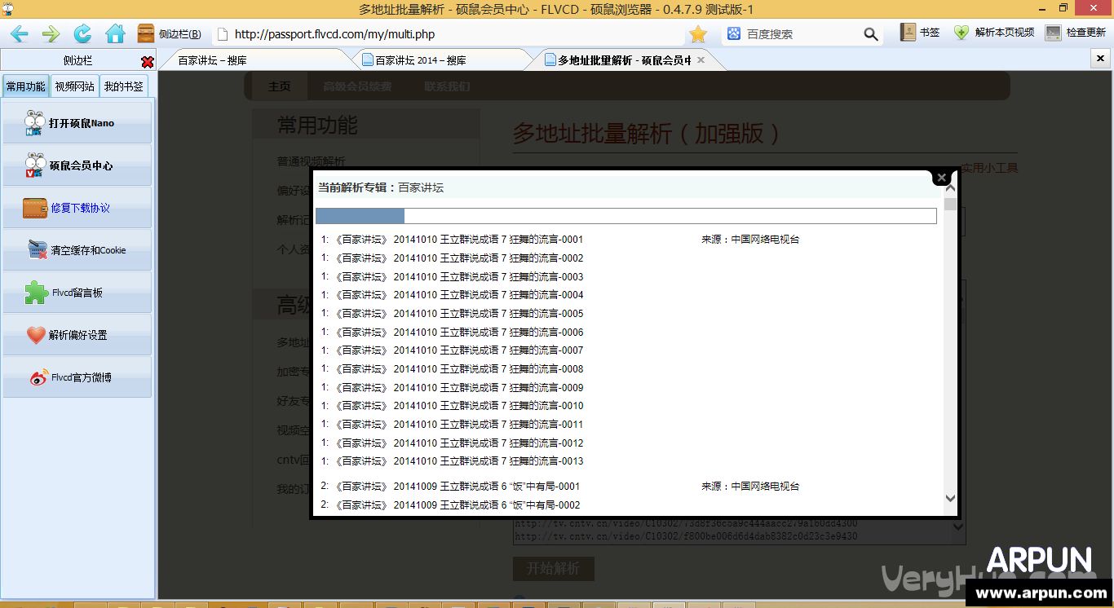Launch 打开硕鼠Nano from the sidebar

click(x=77, y=123)
